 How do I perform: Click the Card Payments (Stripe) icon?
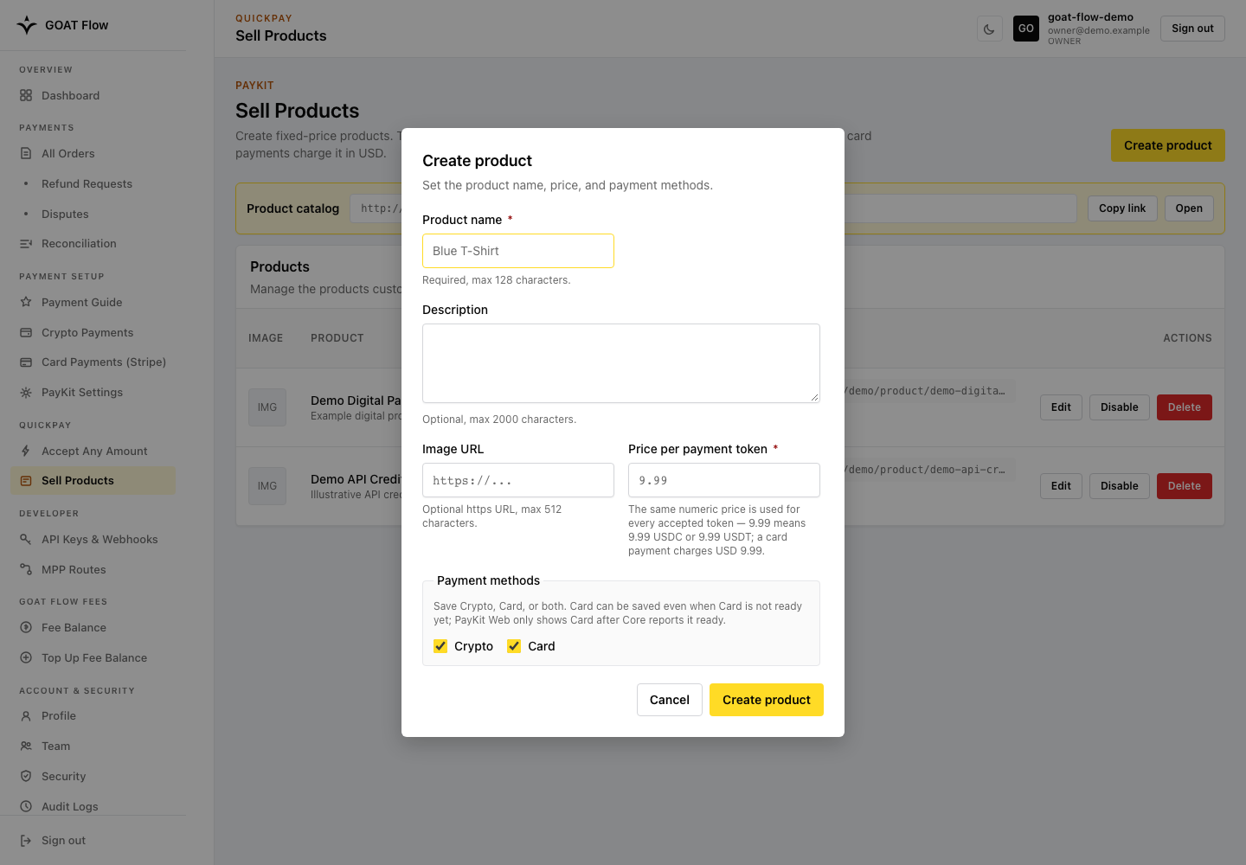[x=26, y=362]
